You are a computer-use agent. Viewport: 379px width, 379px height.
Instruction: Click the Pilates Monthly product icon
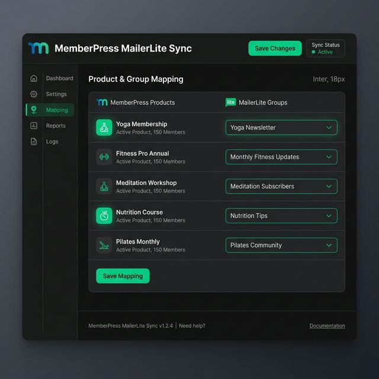coord(104,245)
